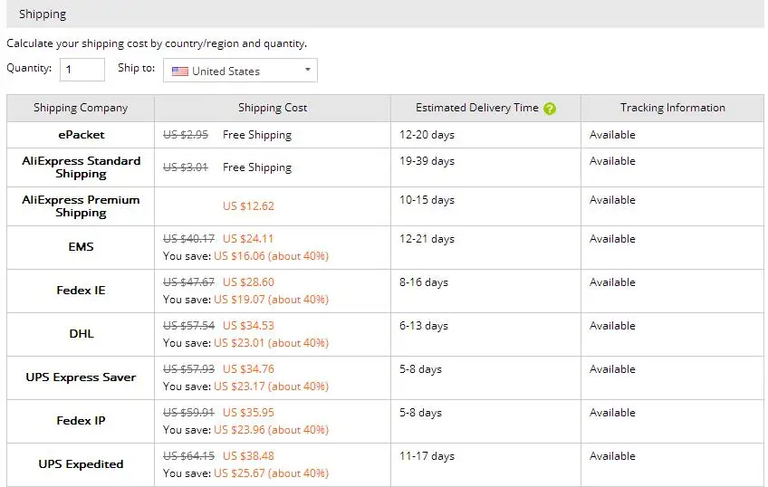Select AliExpress Premium Shipping option
This screenshot has height=487, width=768.
pos(81,206)
